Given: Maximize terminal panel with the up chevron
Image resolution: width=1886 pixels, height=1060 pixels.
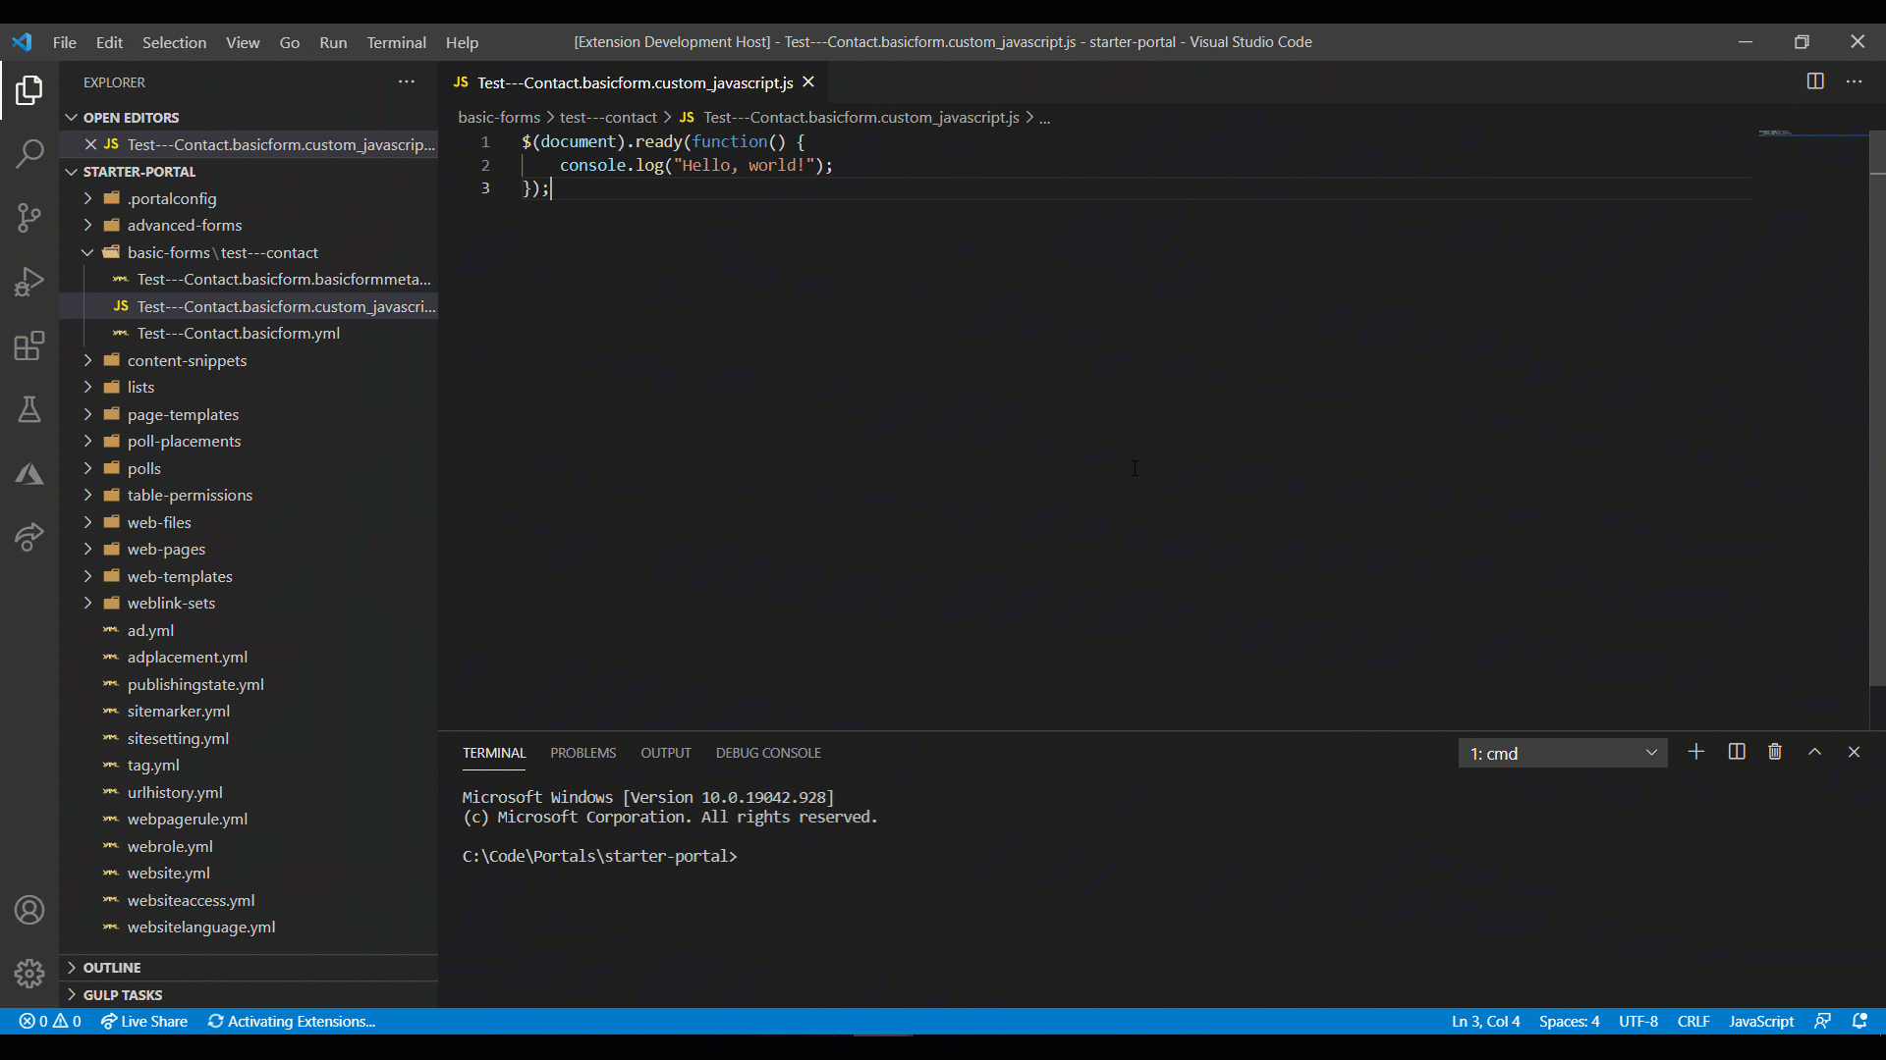Looking at the screenshot, I should pos(1814,752).
